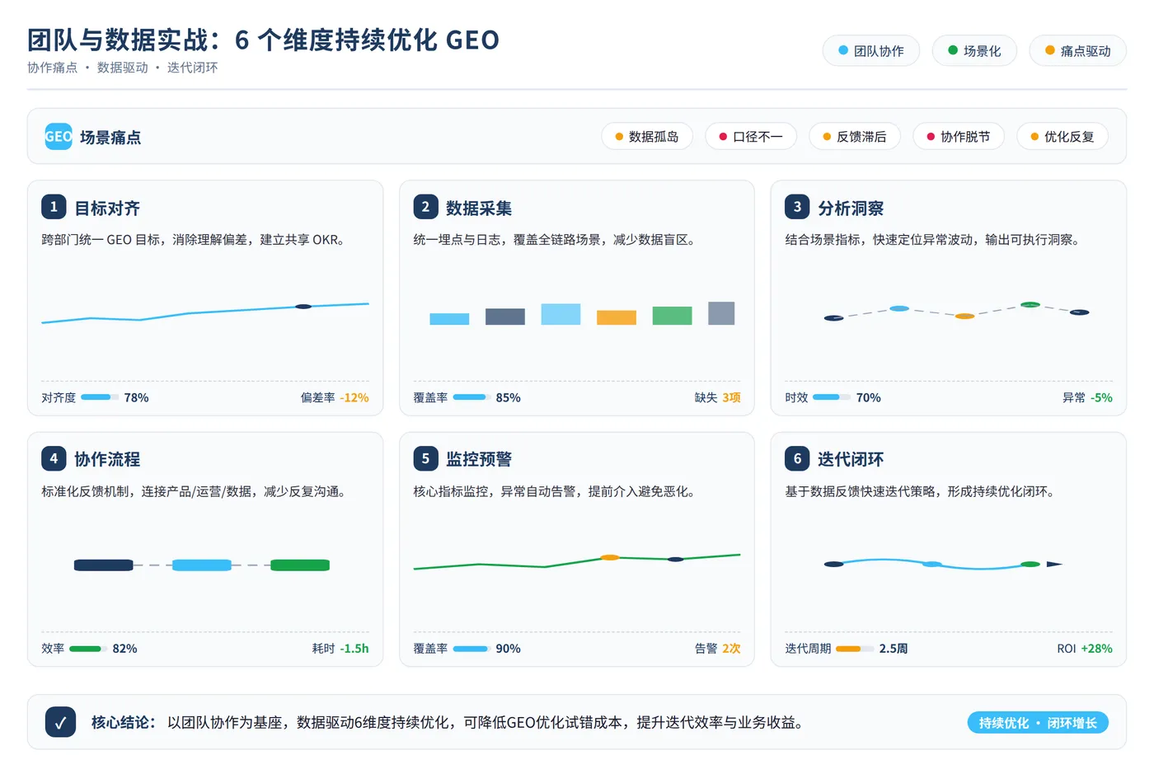Click the 痛点驱动 legend pill
The width and height of the screenshot is (1154, 769).
1077,51
